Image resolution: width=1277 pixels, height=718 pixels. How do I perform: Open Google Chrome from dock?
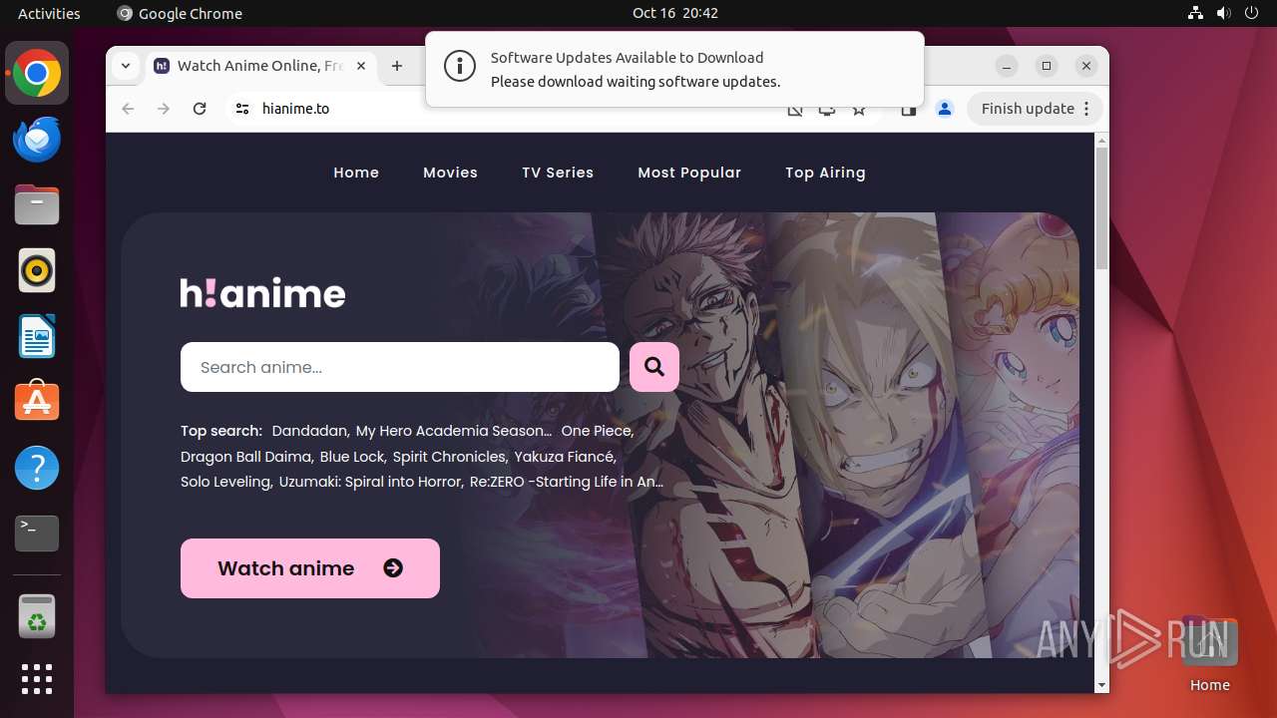point(37,74)
